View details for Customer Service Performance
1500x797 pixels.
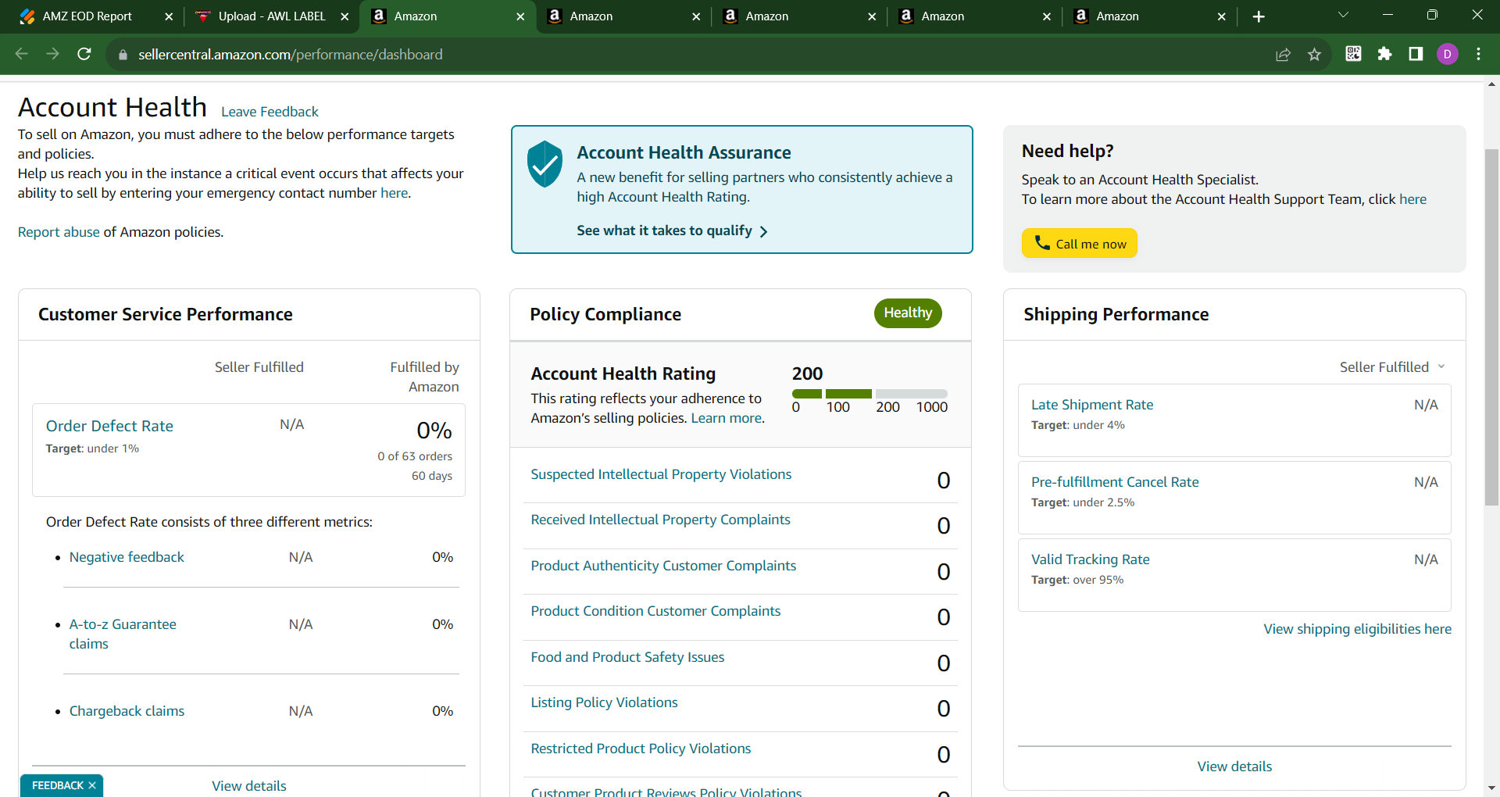pyautogui.click(x=249, y=786)
